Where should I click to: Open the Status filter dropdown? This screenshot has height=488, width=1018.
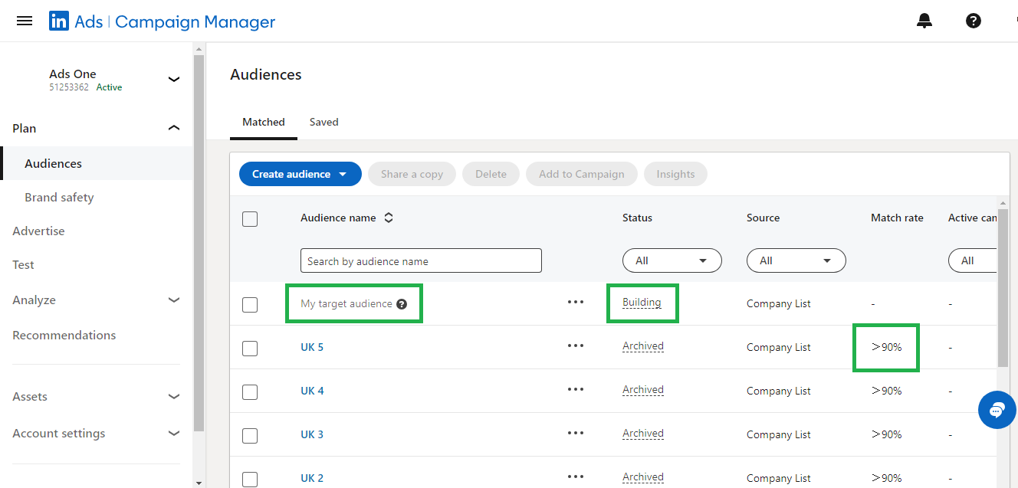point(672,260)
